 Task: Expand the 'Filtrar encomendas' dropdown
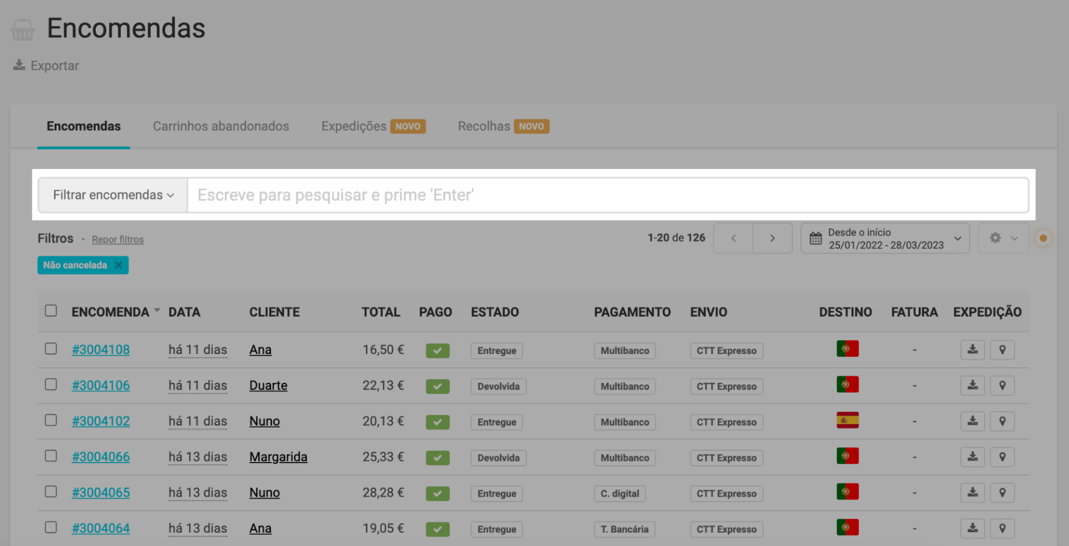coord(113,195)
